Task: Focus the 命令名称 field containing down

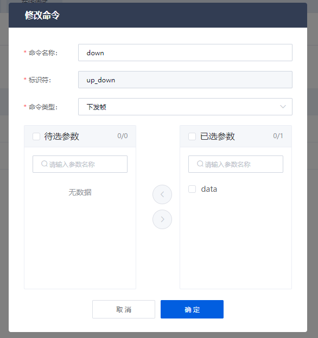Action: coord(185,53)
